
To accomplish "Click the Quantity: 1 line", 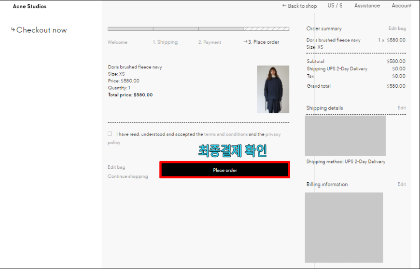I will click(x=119, y=88).
